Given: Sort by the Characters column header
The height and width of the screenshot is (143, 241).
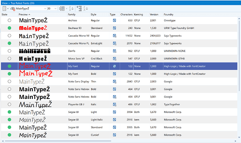Looking at the screenshot, I should click(126, 14).
